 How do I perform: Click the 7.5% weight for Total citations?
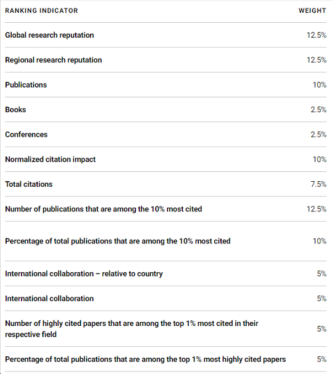click(x=318, y=184)
